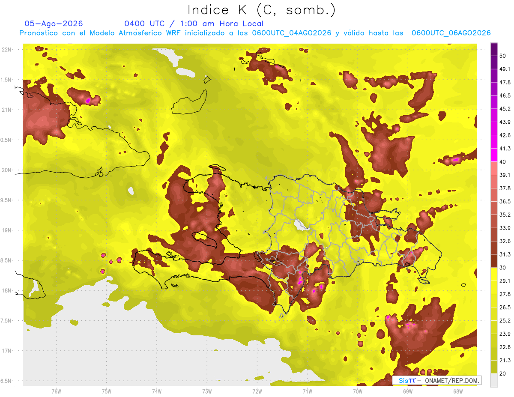Click the "74W" longitude axis label
The image size is (514, 397).
point(156,391)
